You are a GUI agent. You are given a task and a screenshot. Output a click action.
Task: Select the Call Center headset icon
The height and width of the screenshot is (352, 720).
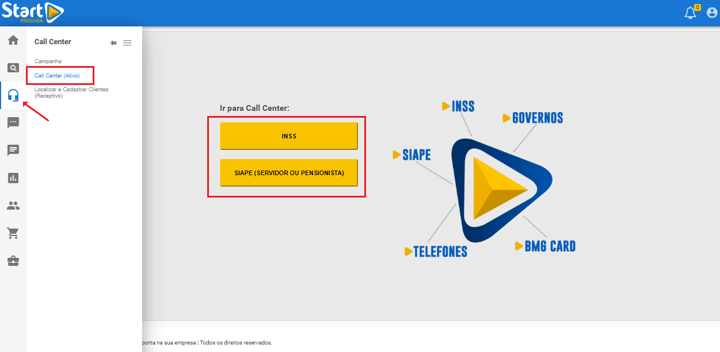tap(13, 95)
